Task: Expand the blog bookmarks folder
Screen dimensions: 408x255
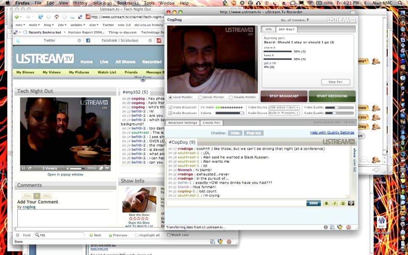Action: coord(48,25)
